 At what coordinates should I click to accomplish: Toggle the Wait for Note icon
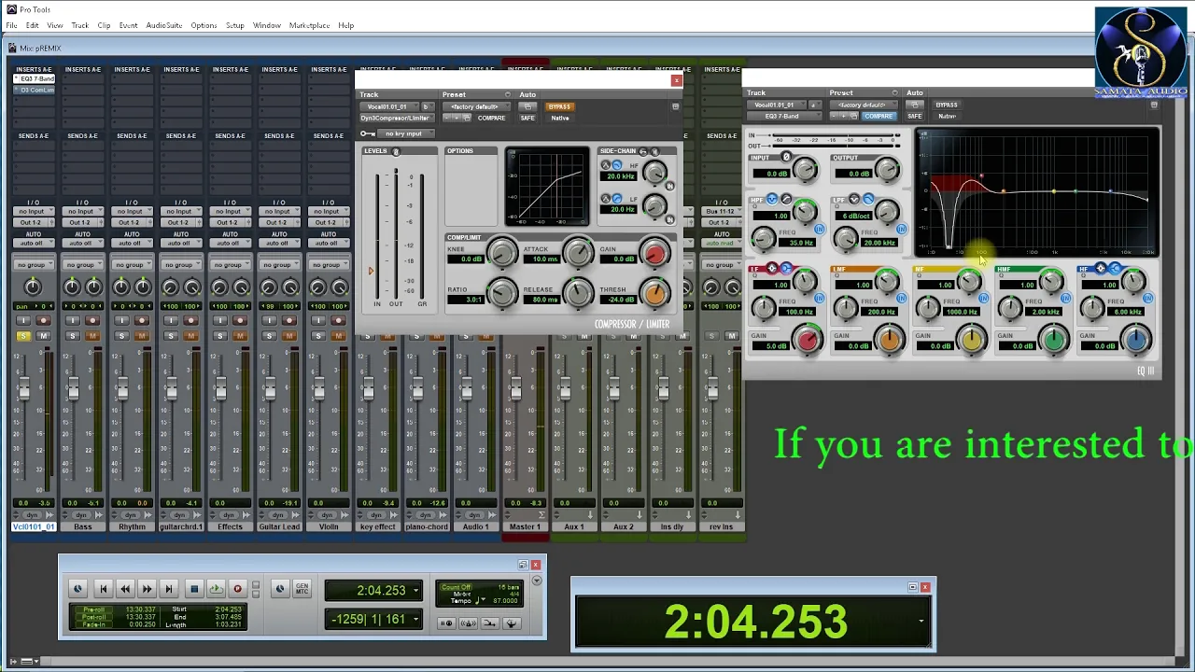point(447,623)
